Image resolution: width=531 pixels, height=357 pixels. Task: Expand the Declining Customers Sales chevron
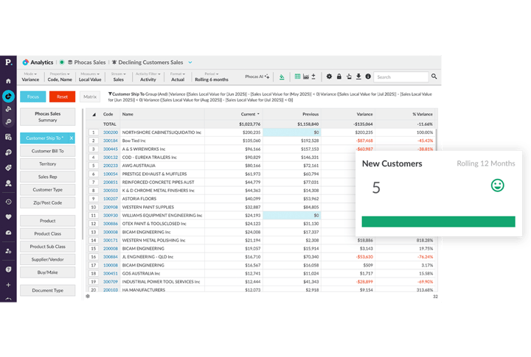190,63
